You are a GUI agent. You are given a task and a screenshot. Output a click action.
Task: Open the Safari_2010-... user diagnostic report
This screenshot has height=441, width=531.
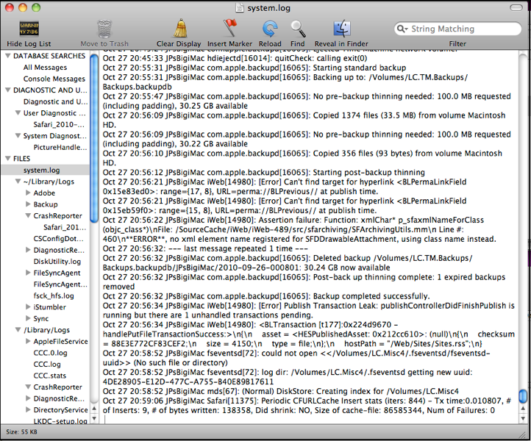tap(59, 124)
